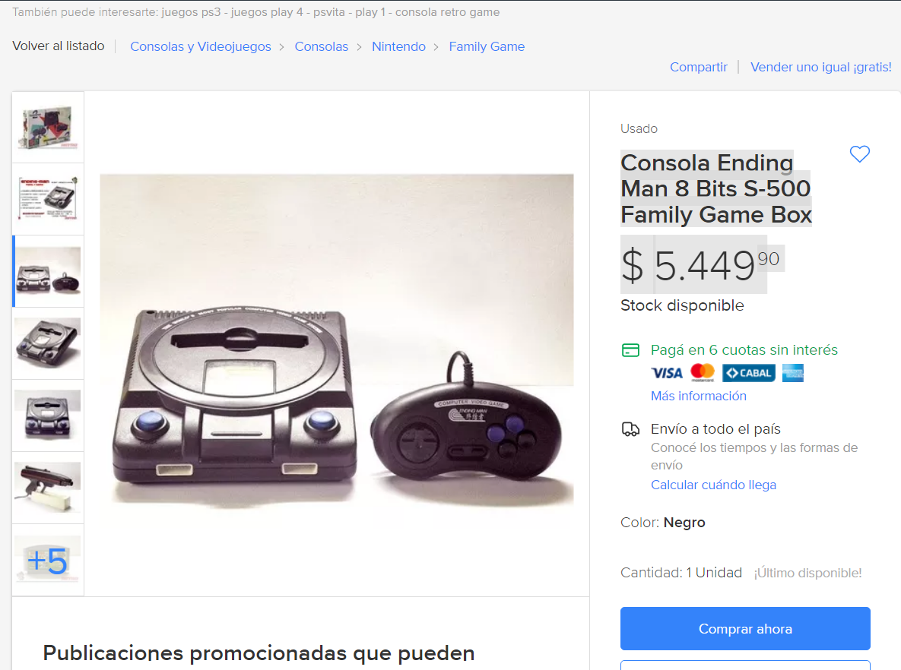This screenshot has width=901, height=670.
Task: Click the Compartir link
Action: click(699, 67)
